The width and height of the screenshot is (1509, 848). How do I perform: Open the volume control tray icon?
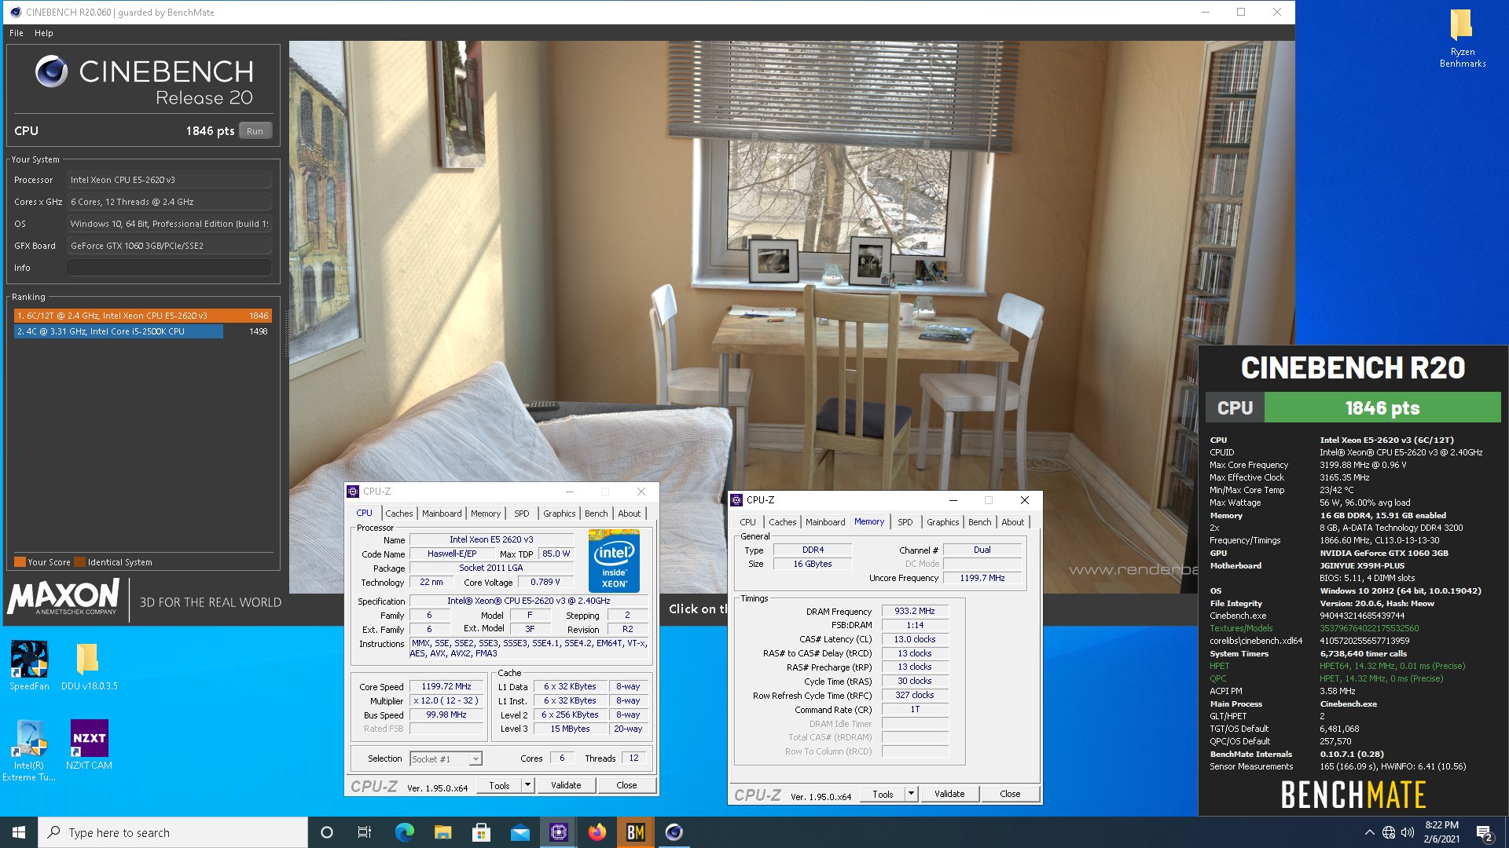[x=1407, y=832]
